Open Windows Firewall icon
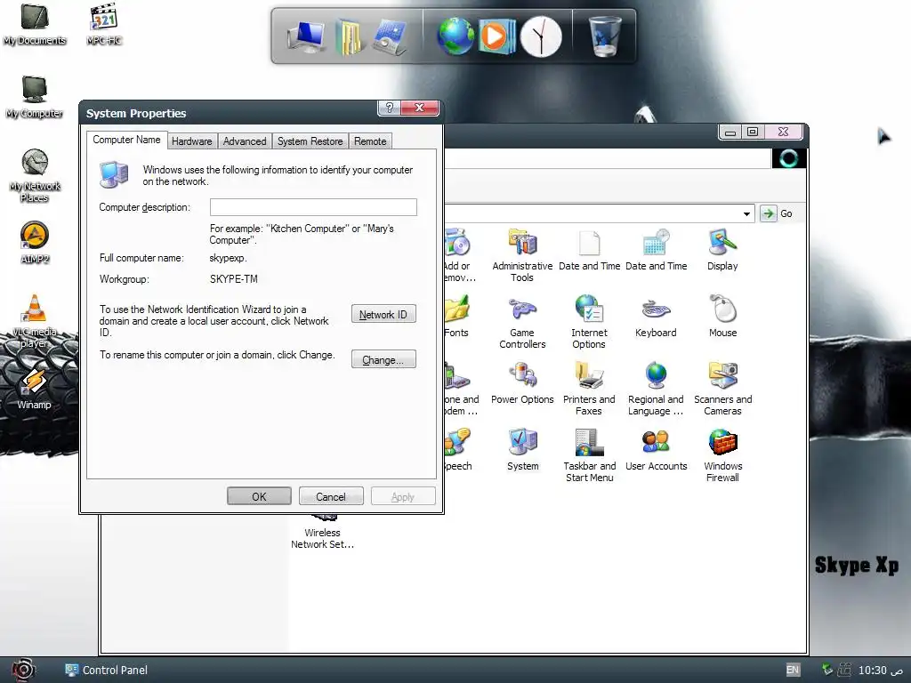Image resolution: width=911 pixels, height=683 pixels. pos(722,455)
